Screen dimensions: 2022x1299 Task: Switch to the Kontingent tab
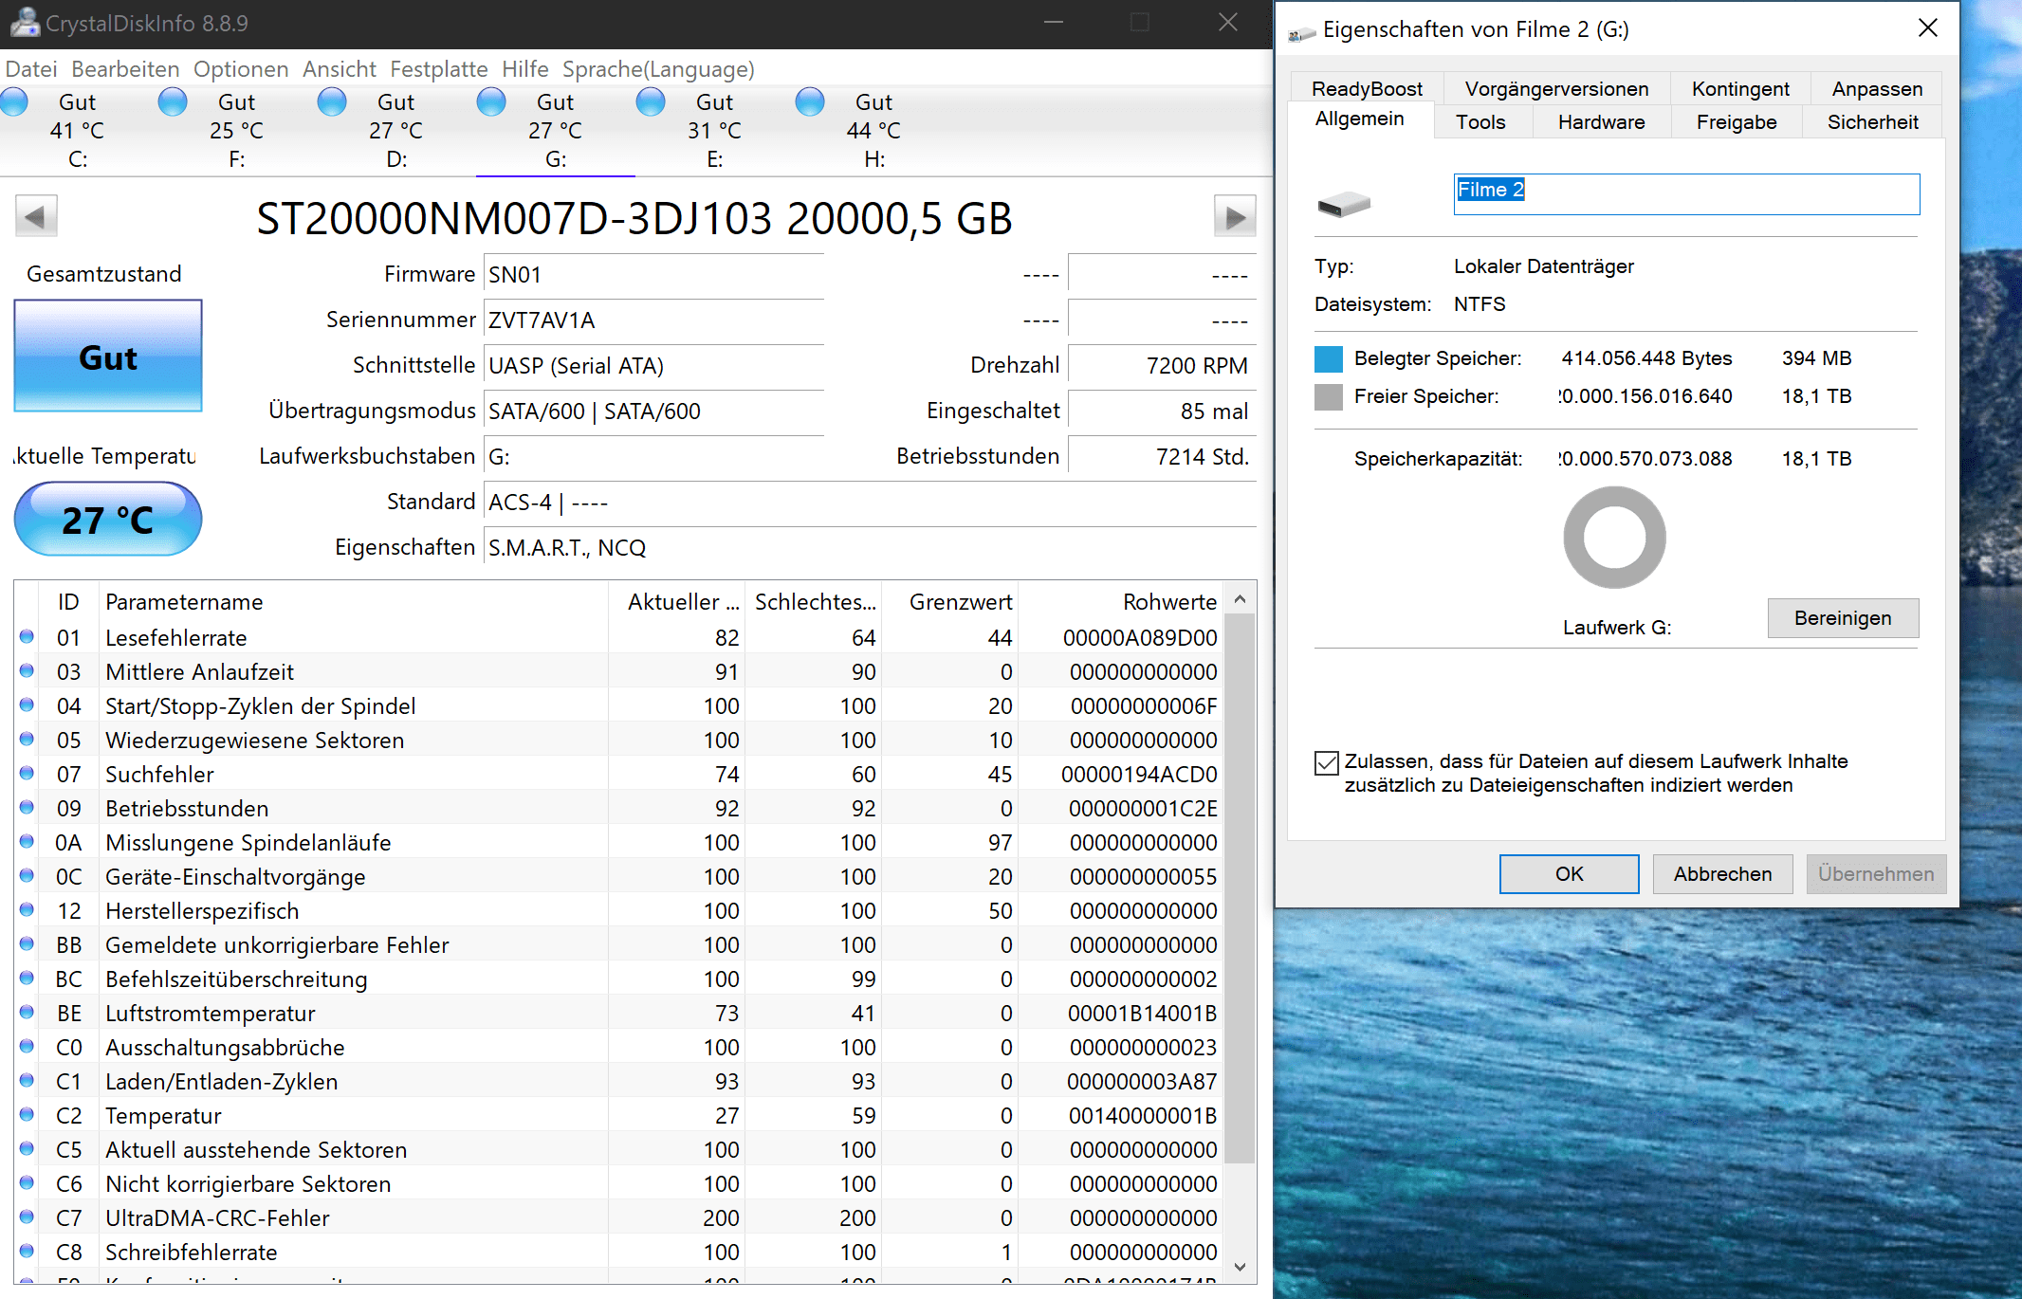[1740, 88]
